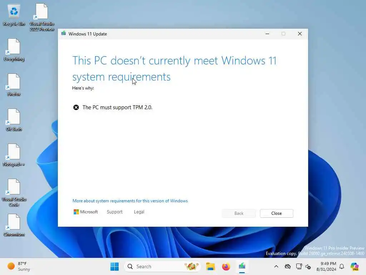Screen dimensions: 366x275
Task: Open the weather widget showing 87°F Sunny
Action: [x=19, y=266]
